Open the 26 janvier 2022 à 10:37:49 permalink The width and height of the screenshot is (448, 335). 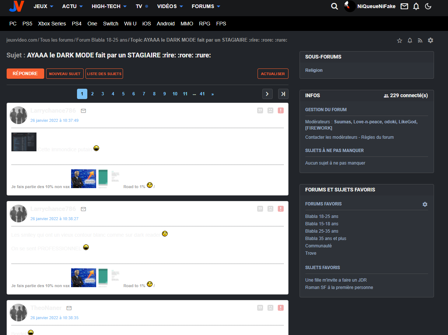[55, 120]
